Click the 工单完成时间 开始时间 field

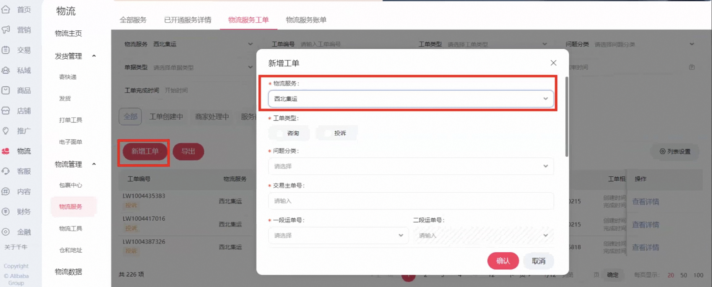coord(176,90)
